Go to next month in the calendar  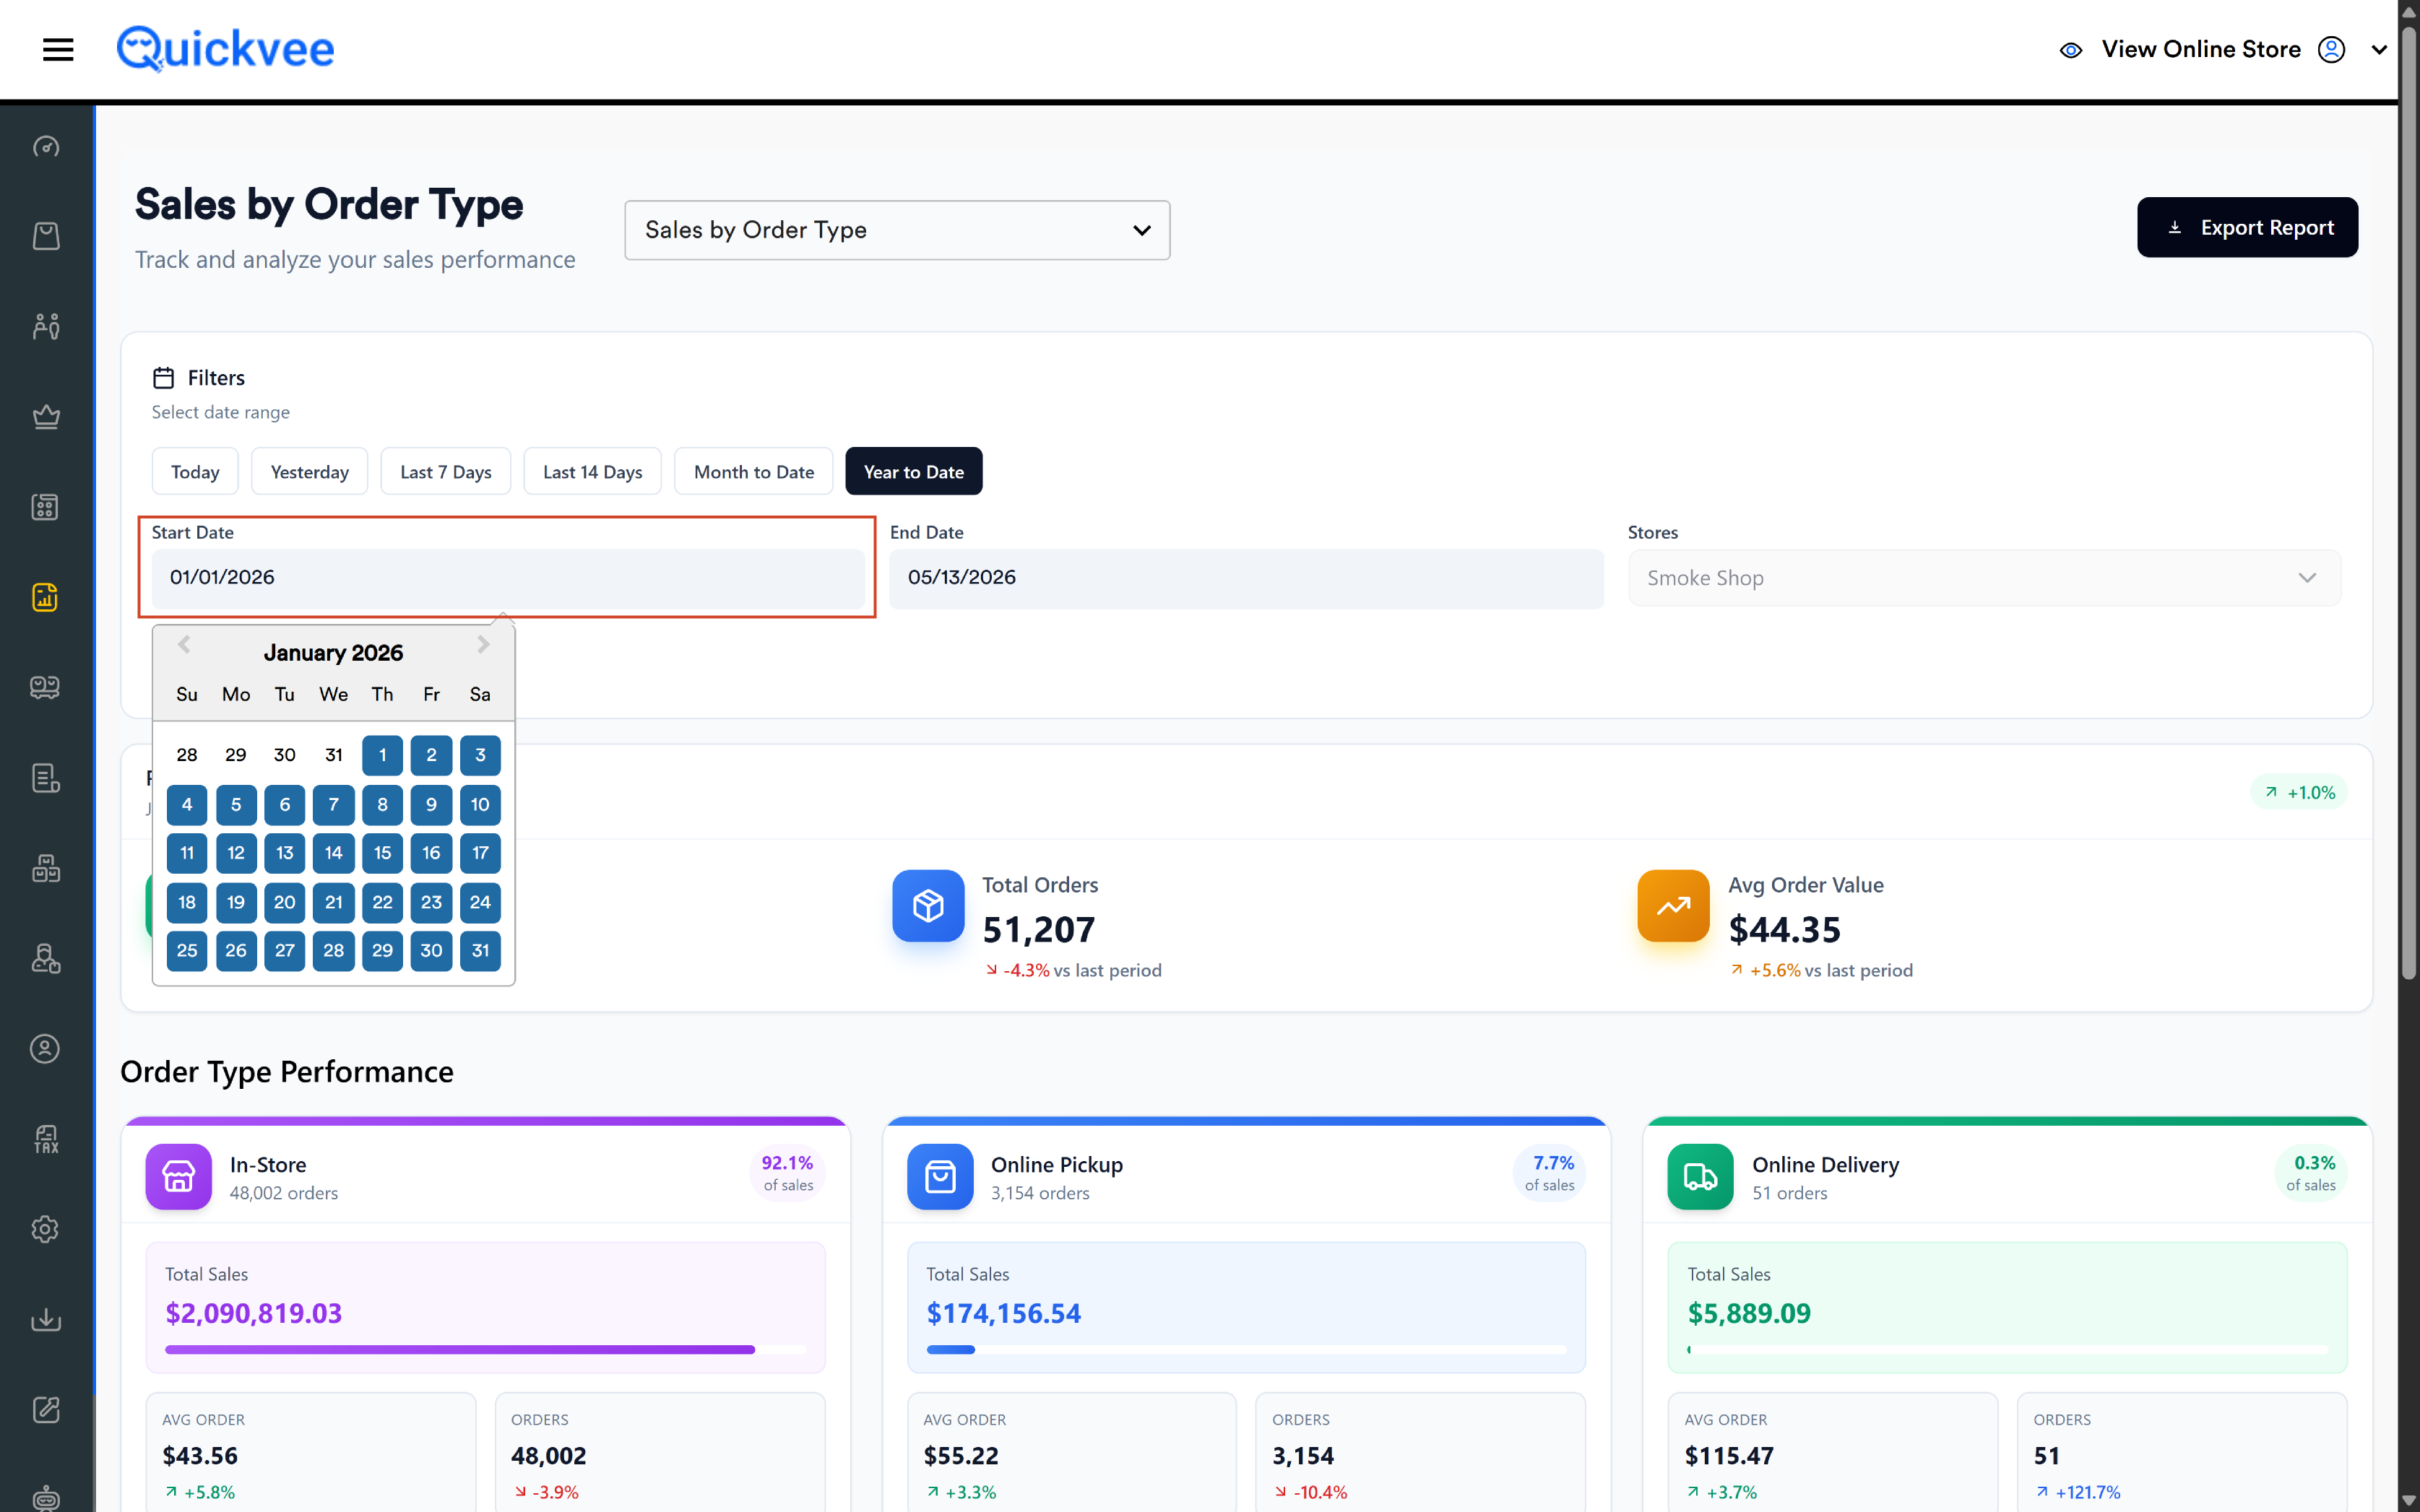click(483, 645)
